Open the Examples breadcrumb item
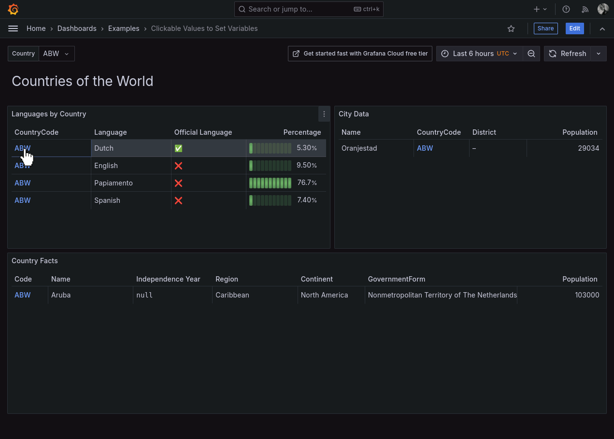 (124, 28)
